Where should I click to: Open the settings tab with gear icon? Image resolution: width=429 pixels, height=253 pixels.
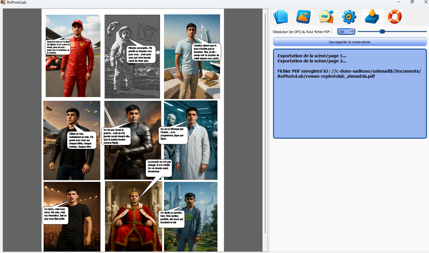(x=349, y=17)
